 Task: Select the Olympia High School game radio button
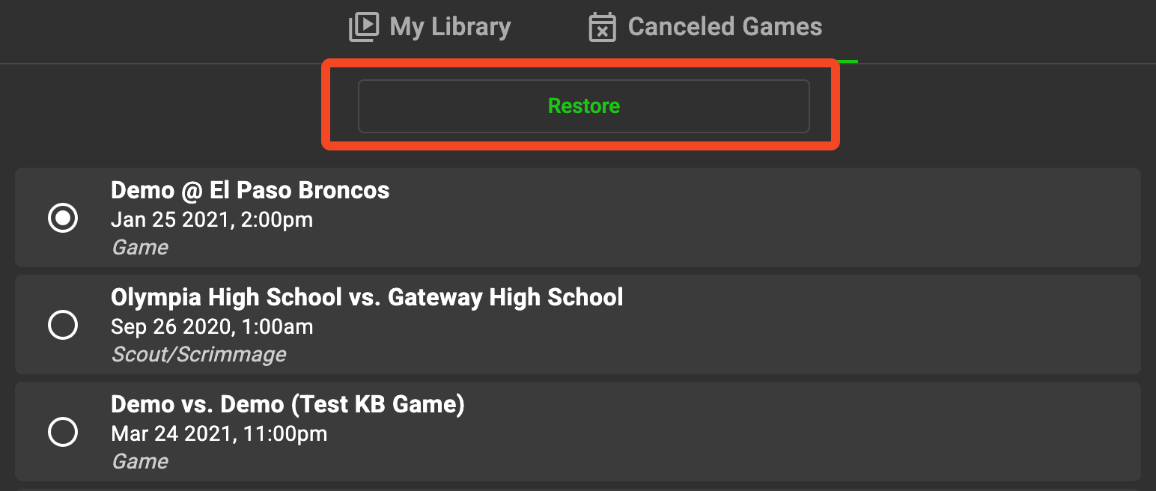63,325
